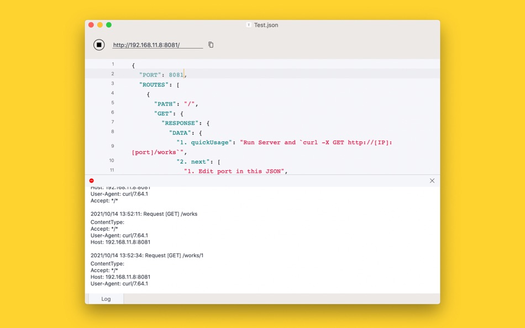Click log entry Request [GET] /works/1
The height and width of the screenshot is (328, 525).
click(x=147, y=255)
